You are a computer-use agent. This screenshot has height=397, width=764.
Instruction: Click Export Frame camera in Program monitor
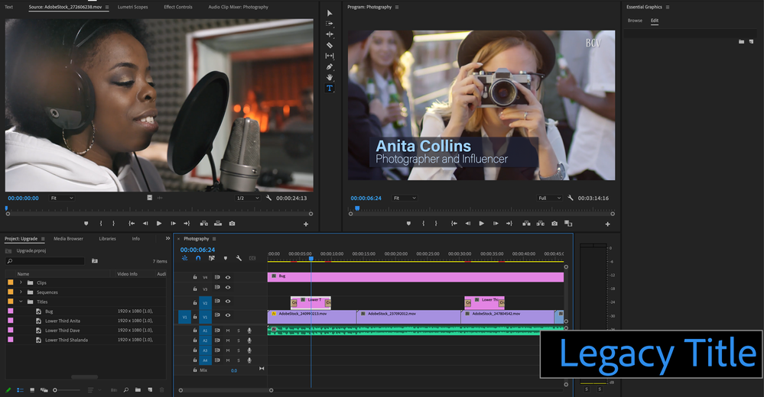click(554, 224)
